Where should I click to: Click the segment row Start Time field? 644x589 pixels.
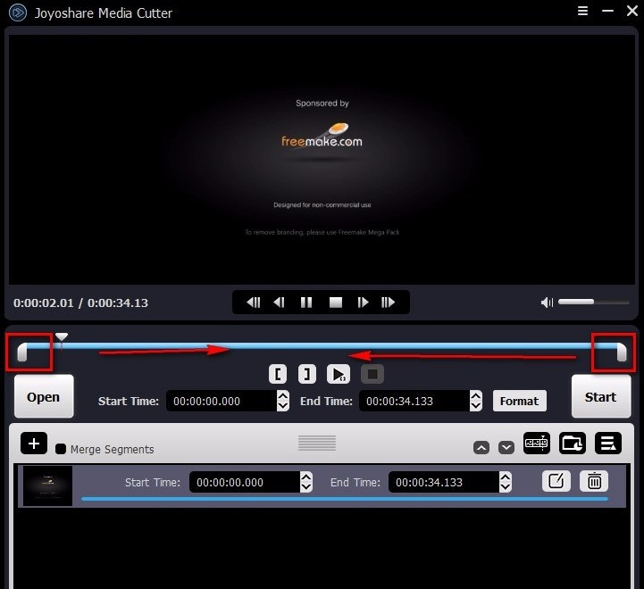tap(245, 482)
